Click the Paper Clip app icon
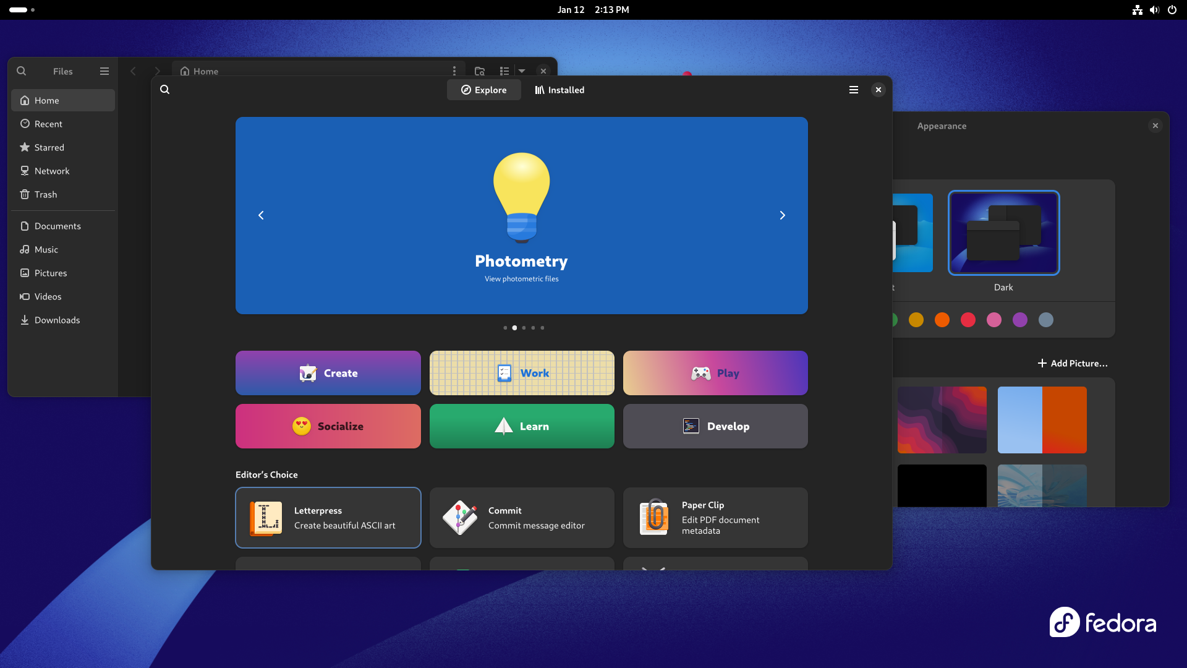The height and width of the screenshot is (668, 1187). coord(653,518)
